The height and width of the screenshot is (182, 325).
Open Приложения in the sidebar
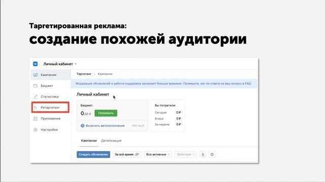click(x=51, y=118)
